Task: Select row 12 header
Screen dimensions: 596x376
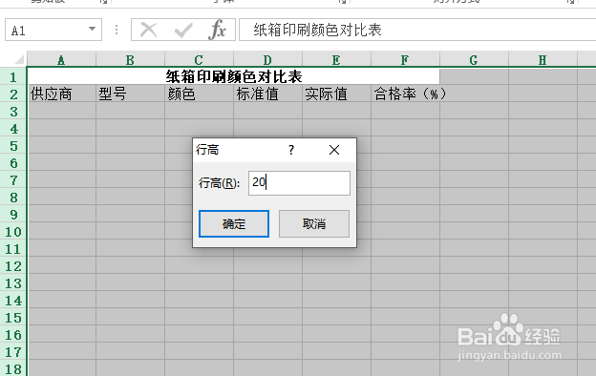Action: [13, 266]
